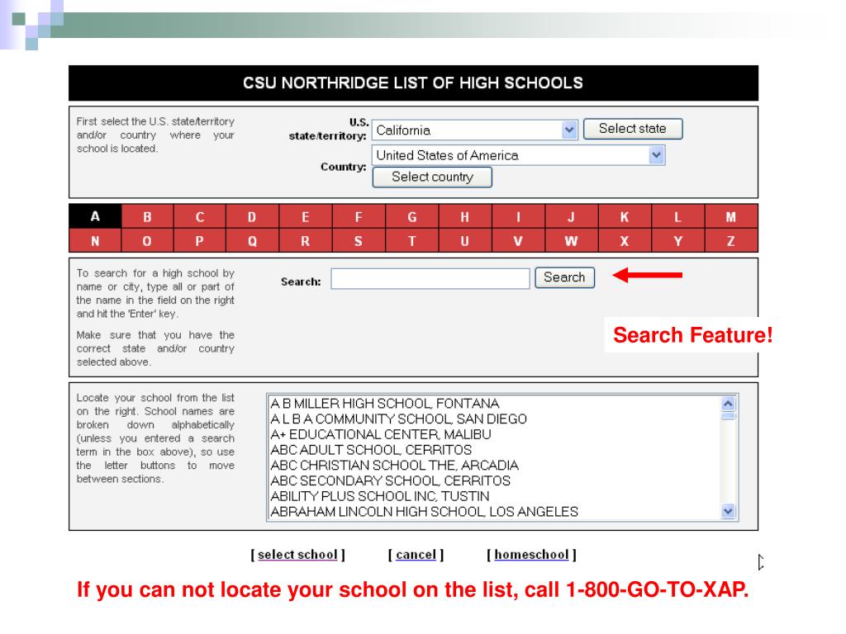The width and height of the screenshot is (846, 634).
Task: Click the Select state button
Action: [x=633, y=129]
